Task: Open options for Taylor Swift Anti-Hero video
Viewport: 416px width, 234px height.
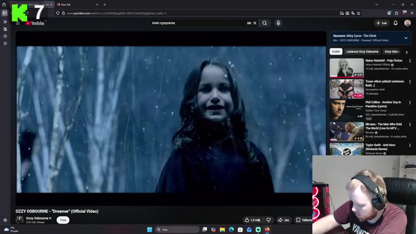Action: point(410,146)
